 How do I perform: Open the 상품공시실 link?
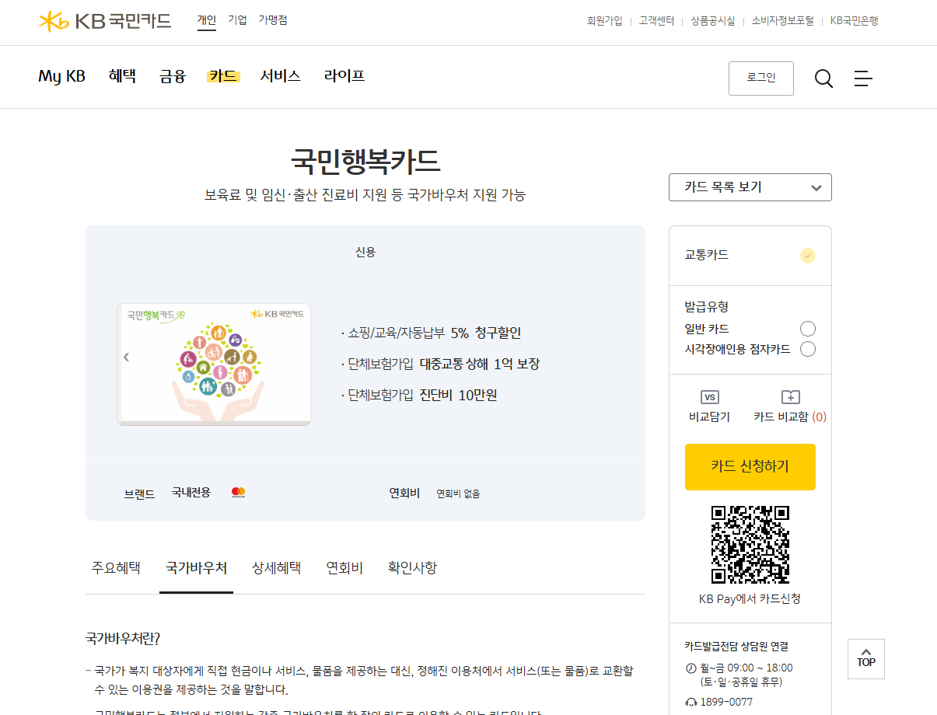pos(713,21)
